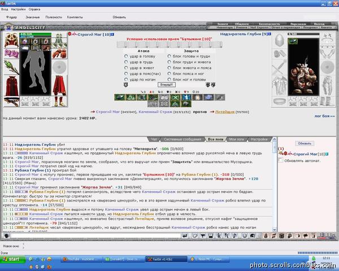Select attack option "удар в голову"
Viewport: 339px width, 271px height.
[126, 56]
